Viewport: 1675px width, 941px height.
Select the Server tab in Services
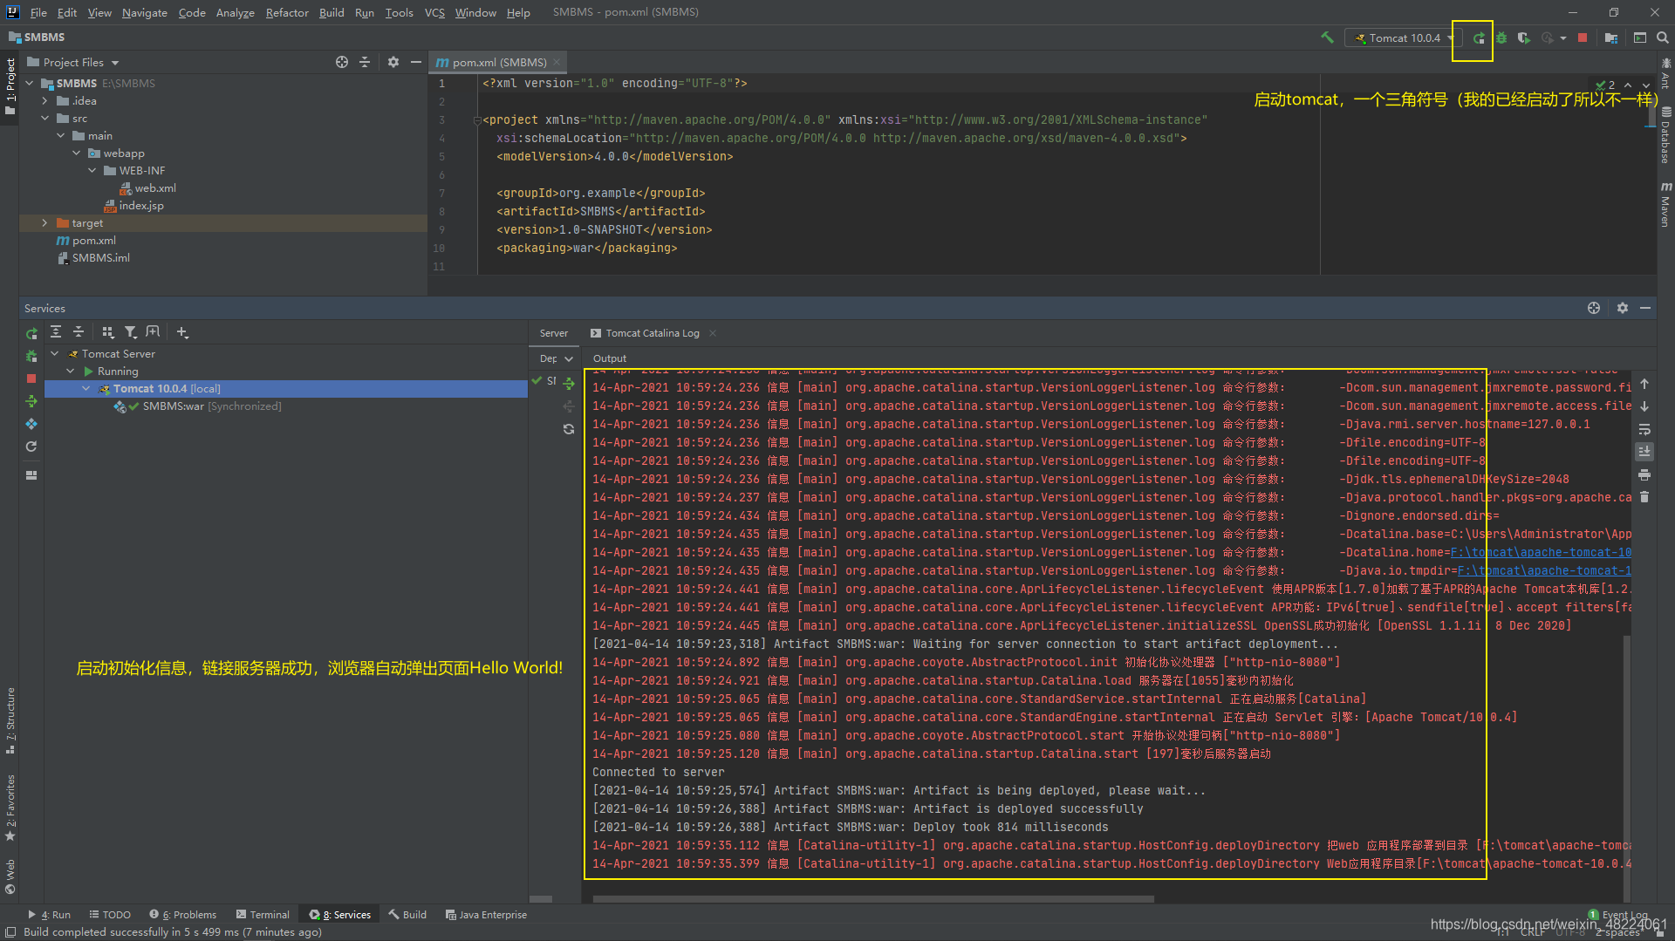point(553,333)
